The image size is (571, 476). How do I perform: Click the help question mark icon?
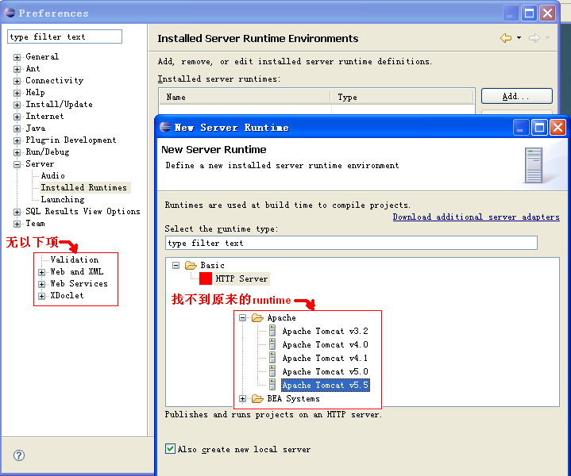[x=19, y=455]
